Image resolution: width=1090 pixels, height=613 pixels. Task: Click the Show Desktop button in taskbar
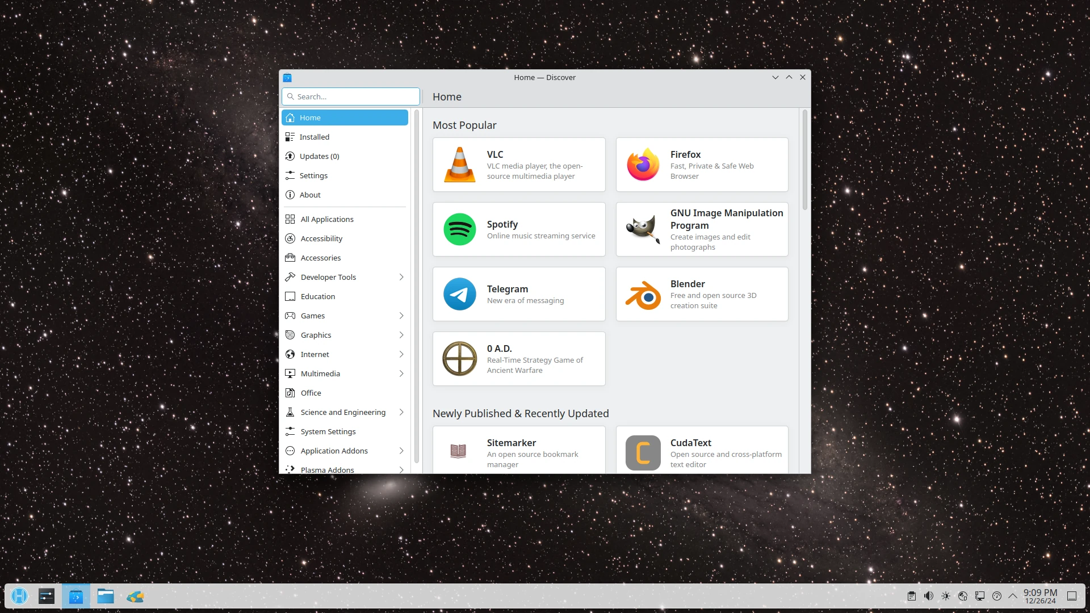[x=1072, y=596]
